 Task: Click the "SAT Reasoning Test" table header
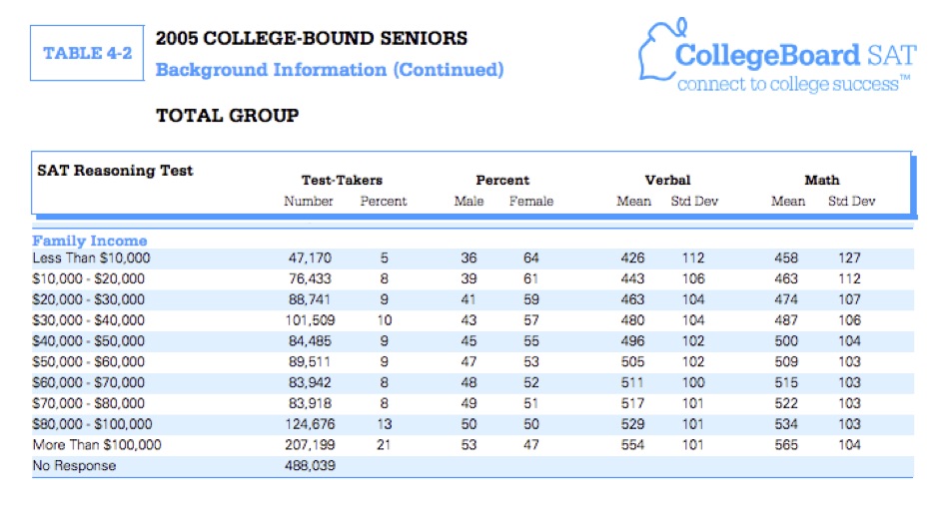point(115,170)
